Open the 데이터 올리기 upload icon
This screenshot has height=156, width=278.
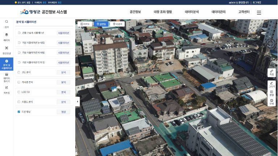coord(7,77)
